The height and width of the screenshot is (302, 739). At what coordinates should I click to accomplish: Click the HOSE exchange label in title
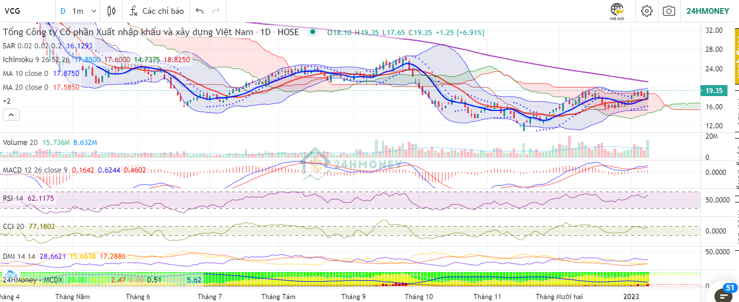point(288,32)
